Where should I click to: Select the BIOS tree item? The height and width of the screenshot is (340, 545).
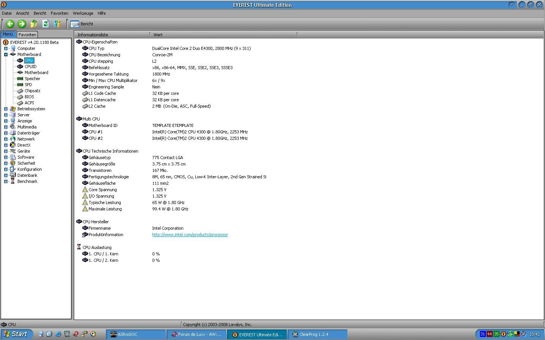pyautogui.click(x=29, y=97)
